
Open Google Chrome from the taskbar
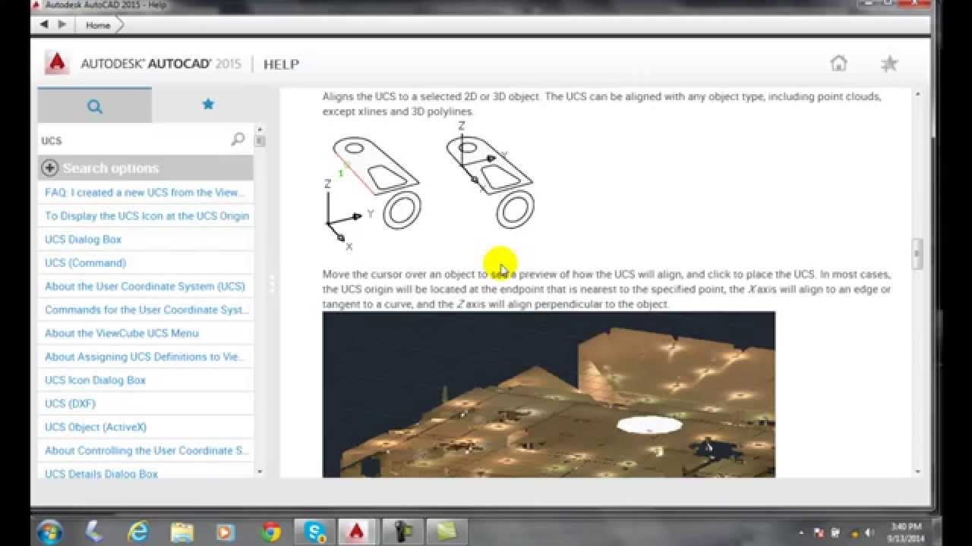pyautogui.click(x=270, y=532)
